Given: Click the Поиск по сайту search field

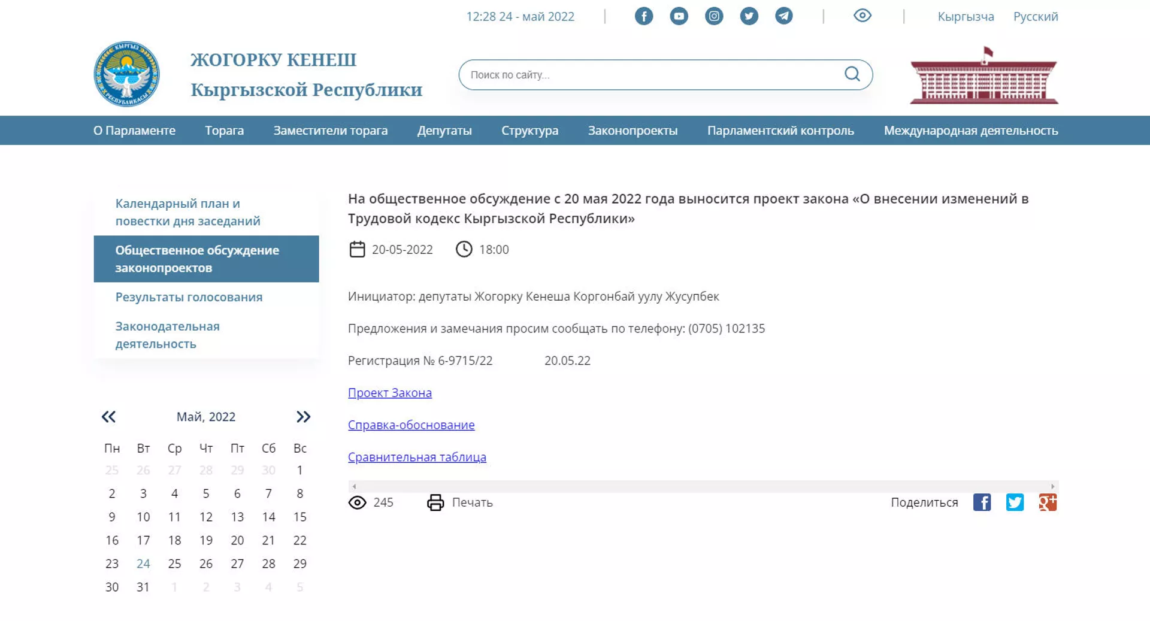Looking at the screenshot, I should click(x=653, y=75).
